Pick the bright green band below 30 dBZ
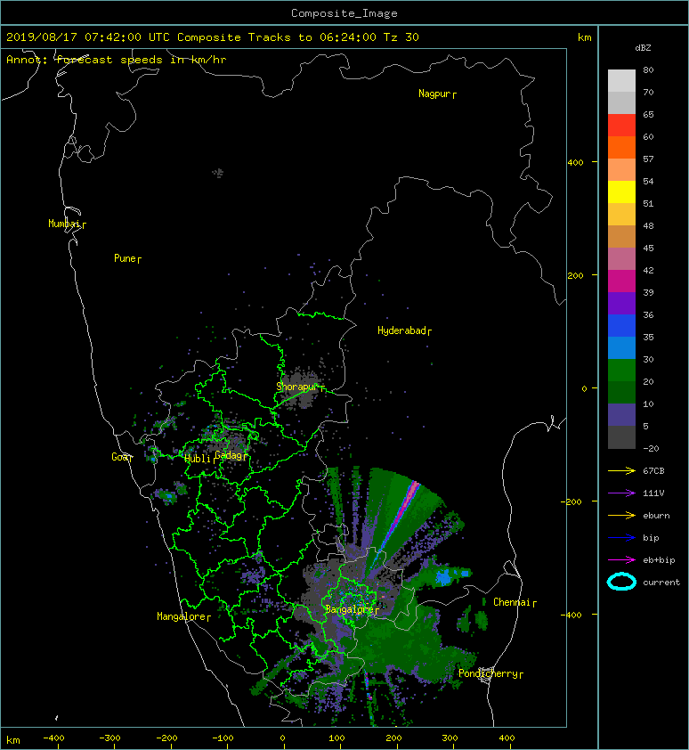This screenshot has width=689, height=750. 621,371
